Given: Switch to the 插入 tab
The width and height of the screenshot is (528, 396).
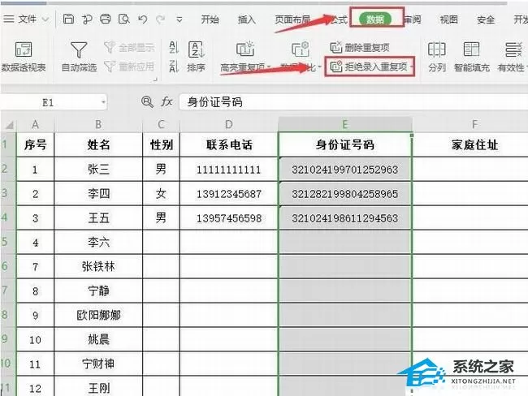Looking at the screenshot, I should tap(247, 19).
